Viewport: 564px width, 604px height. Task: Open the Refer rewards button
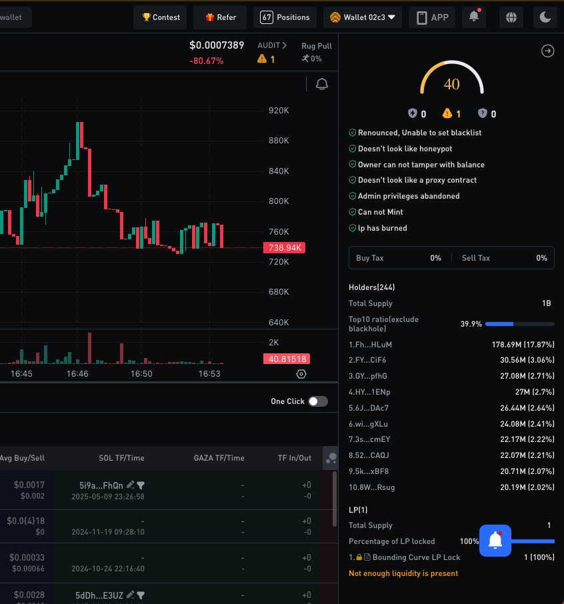coord(220,17)
